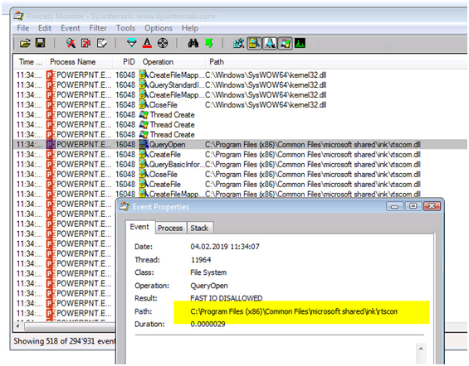Click the Event Properties details scroll up arrow

click(421, 349)
